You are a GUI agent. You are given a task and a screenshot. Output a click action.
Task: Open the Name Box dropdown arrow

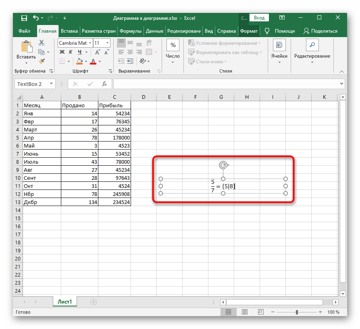click(51, 84)
